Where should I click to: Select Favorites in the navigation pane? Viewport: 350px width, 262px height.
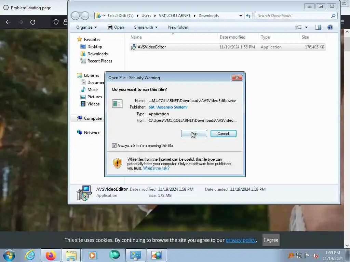(x=92, y=40)
